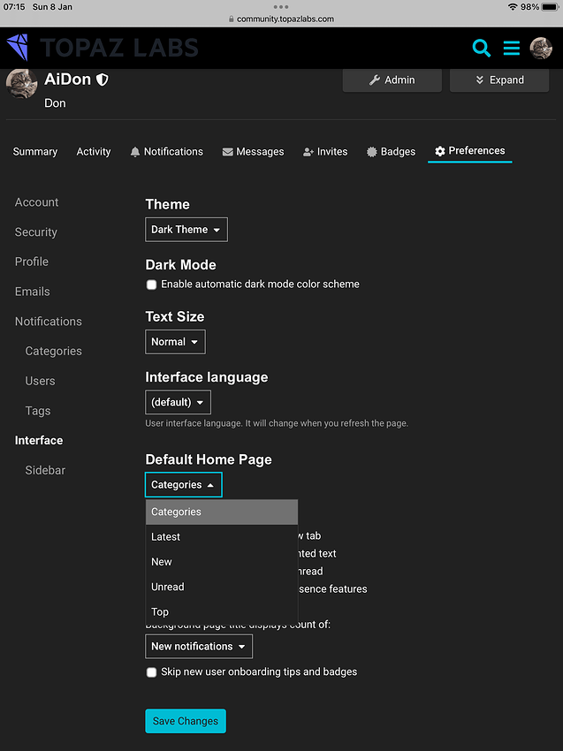Choose Unread as default home page
This screenshot has width=563, height=751.
click(168, 587)
